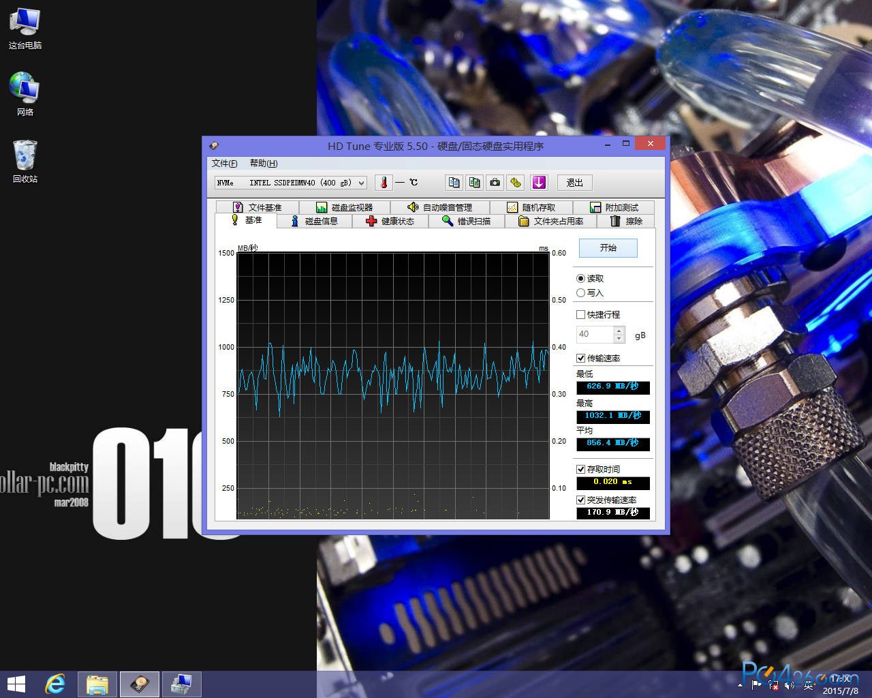Open options with the yellow gears icon

[516, 183]
